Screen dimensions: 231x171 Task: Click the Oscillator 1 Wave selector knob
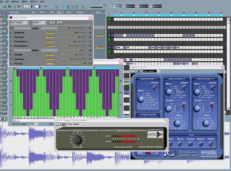coord(141,99)
